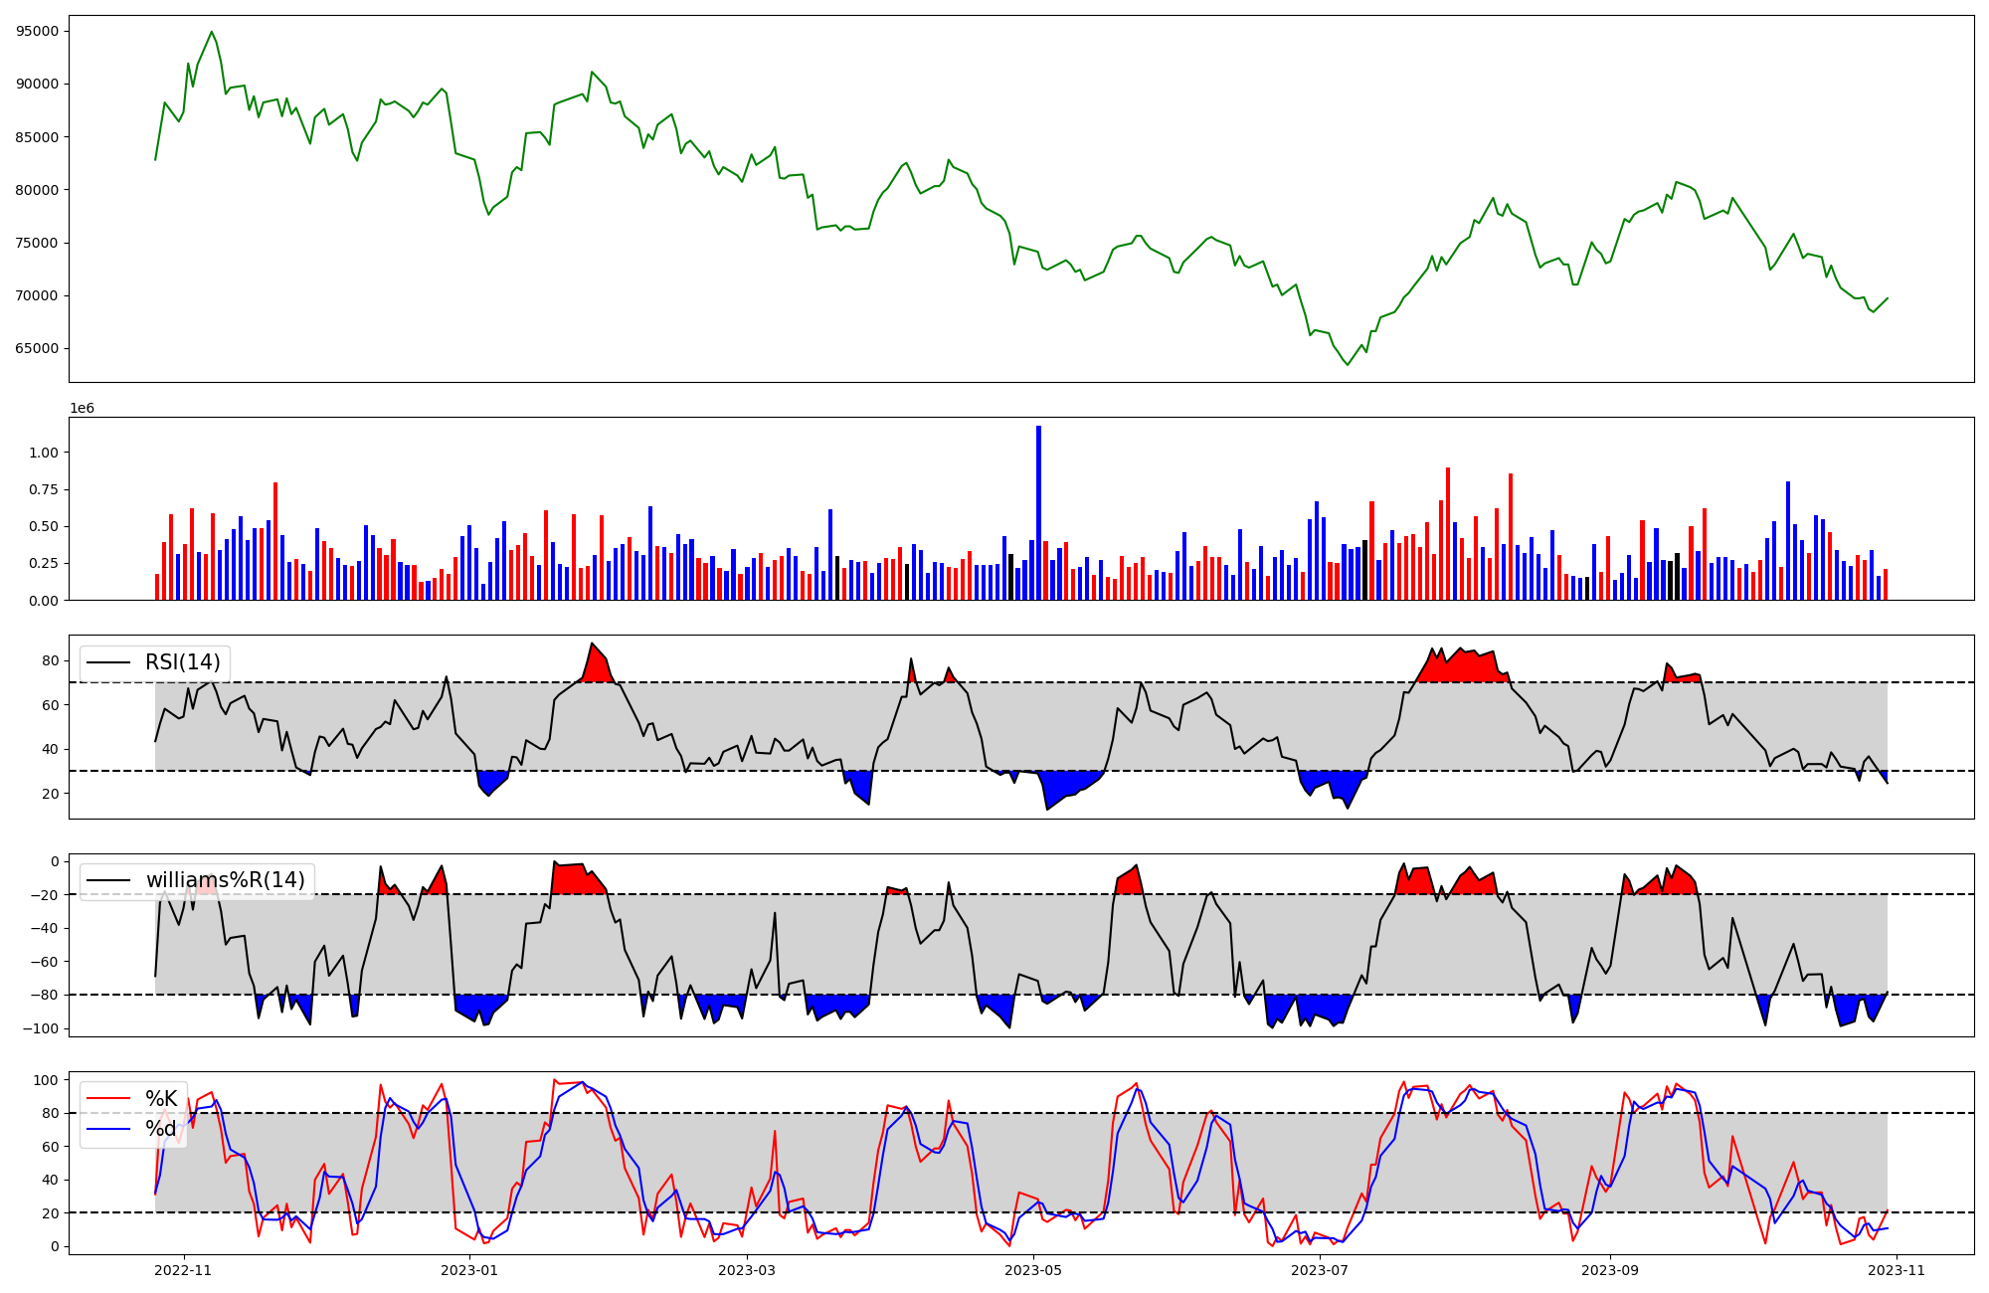Viewport: 1989px width, 1293px height.
Task: Click the 1e6 volume scale label
Action: click(x=82, y=409)
